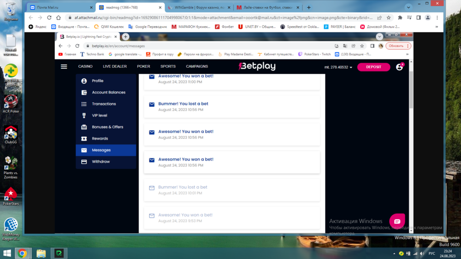The height and width of the screenshot is (259, 461).
Task: Open the Betplay hamburger menu icon
Action: pyautogui.click(x=64, y=67)
